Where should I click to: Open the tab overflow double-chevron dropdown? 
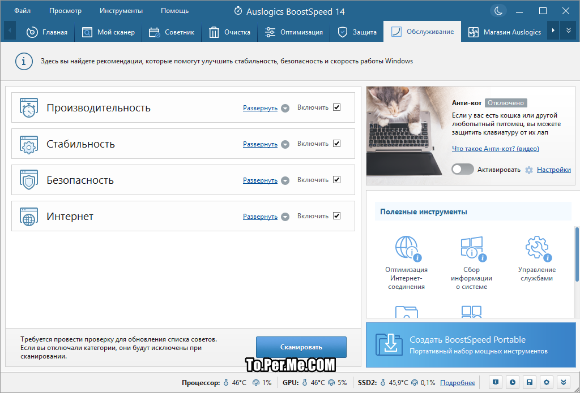pyautogui.click(x=569, y=31)
